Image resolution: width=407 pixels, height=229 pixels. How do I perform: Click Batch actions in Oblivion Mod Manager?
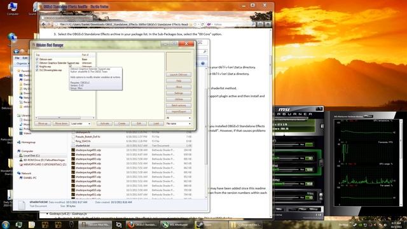[x=179, y=106]
